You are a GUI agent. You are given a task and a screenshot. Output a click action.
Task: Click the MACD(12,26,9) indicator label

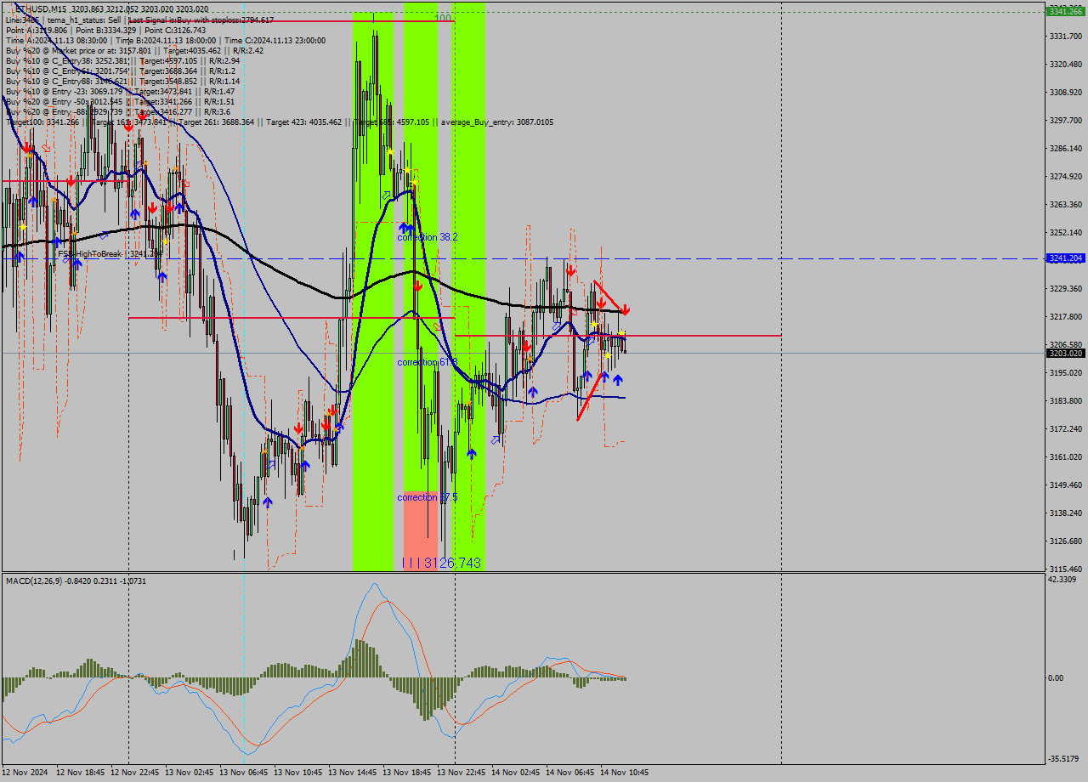click(76, 581)
